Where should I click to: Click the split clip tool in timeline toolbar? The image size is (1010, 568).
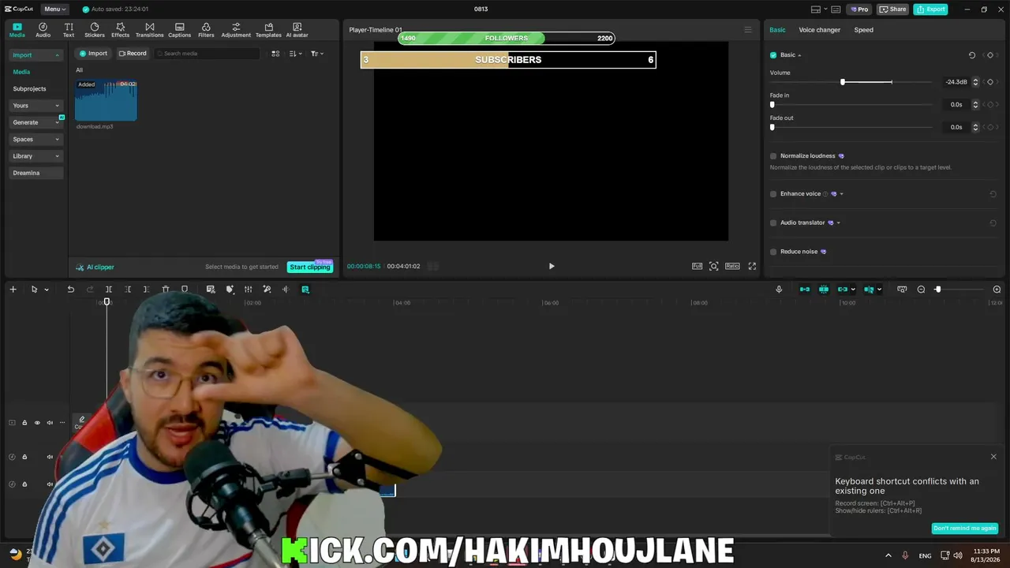click(x=109, y=290)
